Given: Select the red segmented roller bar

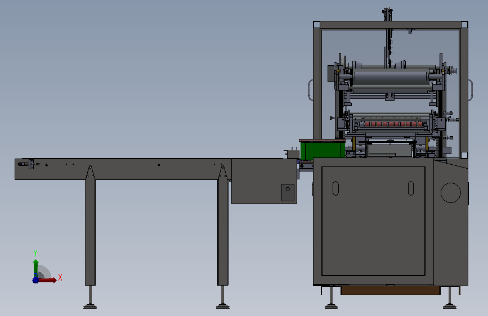Looking at the screenshot, I should (x=394, y=124).
